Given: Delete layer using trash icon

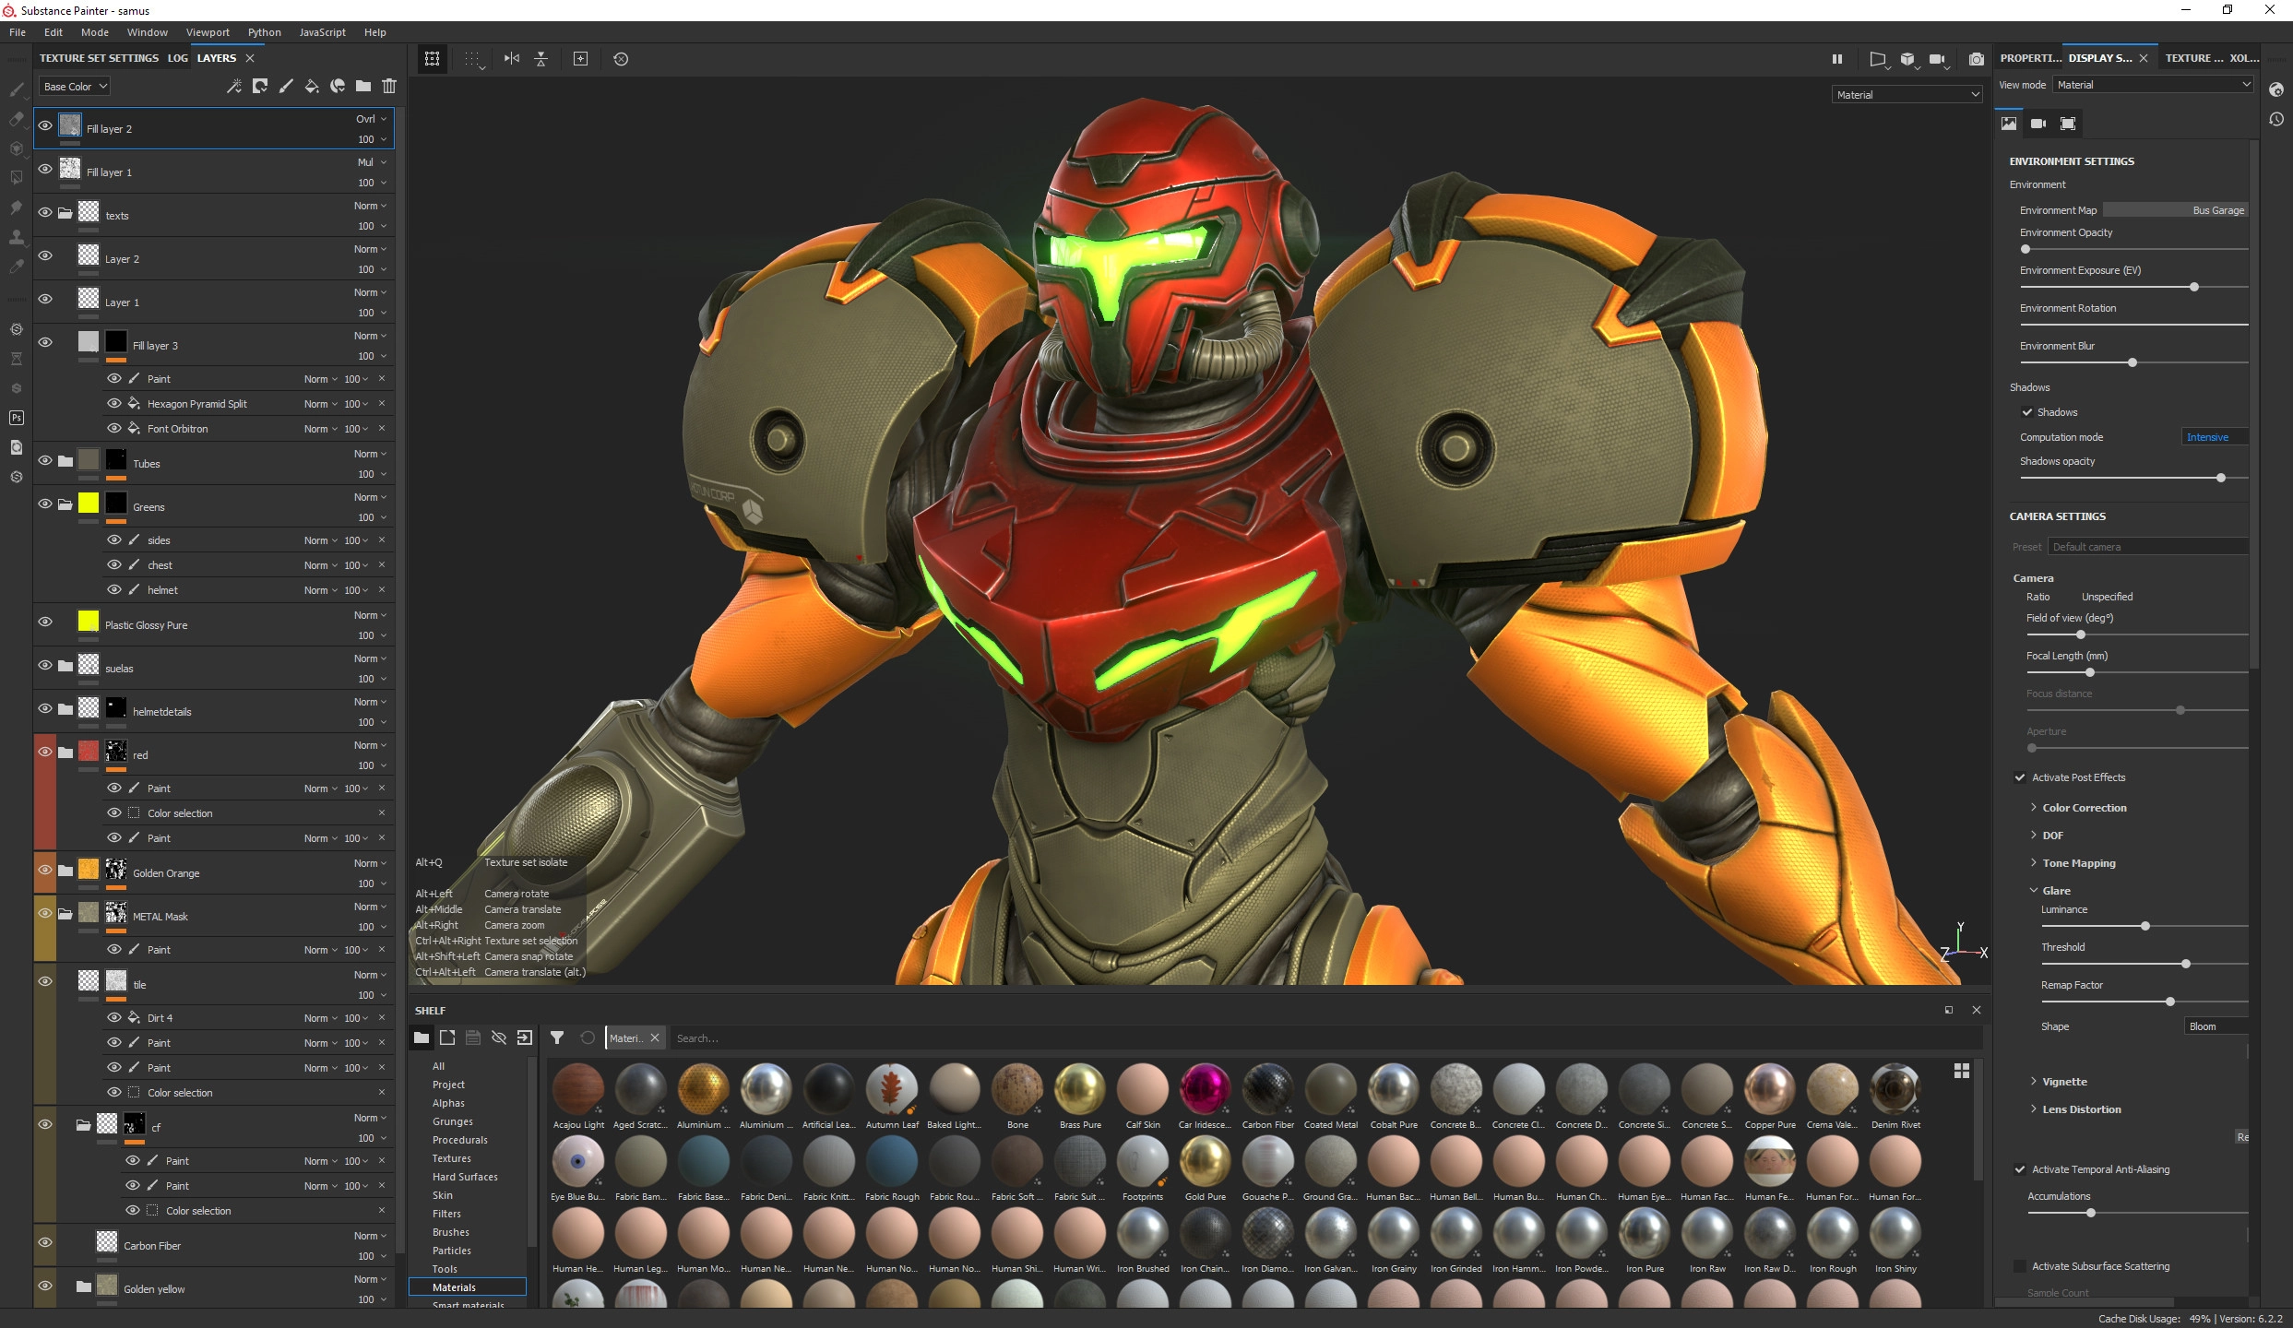Looking at the screenshot, I should click(389, 86).
